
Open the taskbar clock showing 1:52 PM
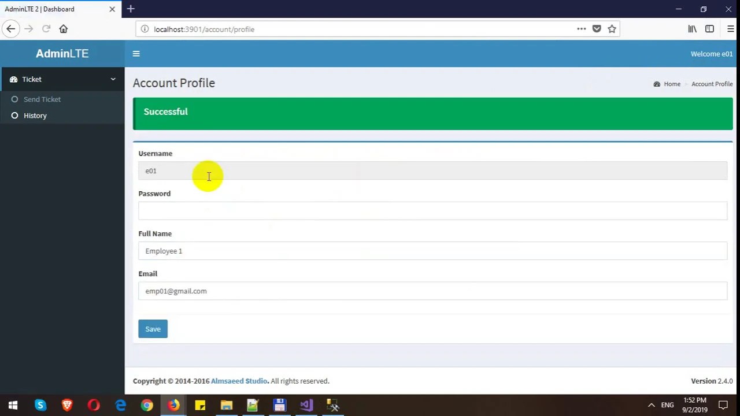pos(695,405)
